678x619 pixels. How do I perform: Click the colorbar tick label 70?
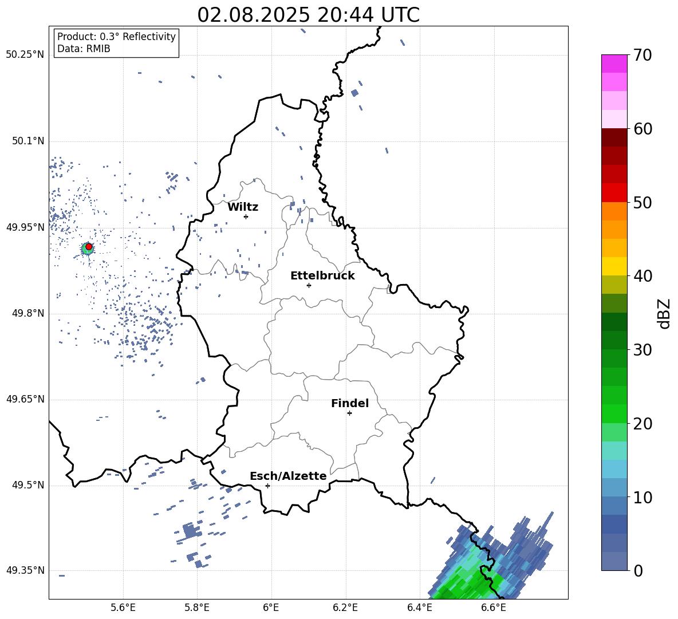tap(642, 56)
